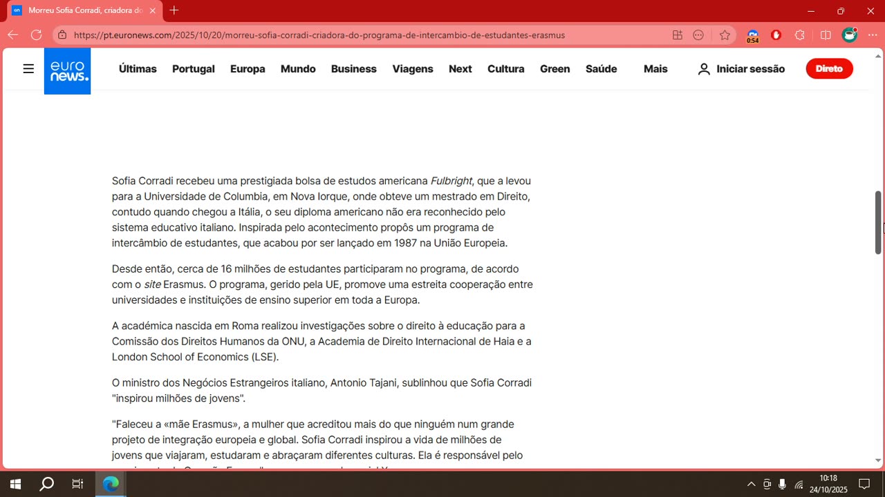View site information lock icon

click(x=62, y=35)
